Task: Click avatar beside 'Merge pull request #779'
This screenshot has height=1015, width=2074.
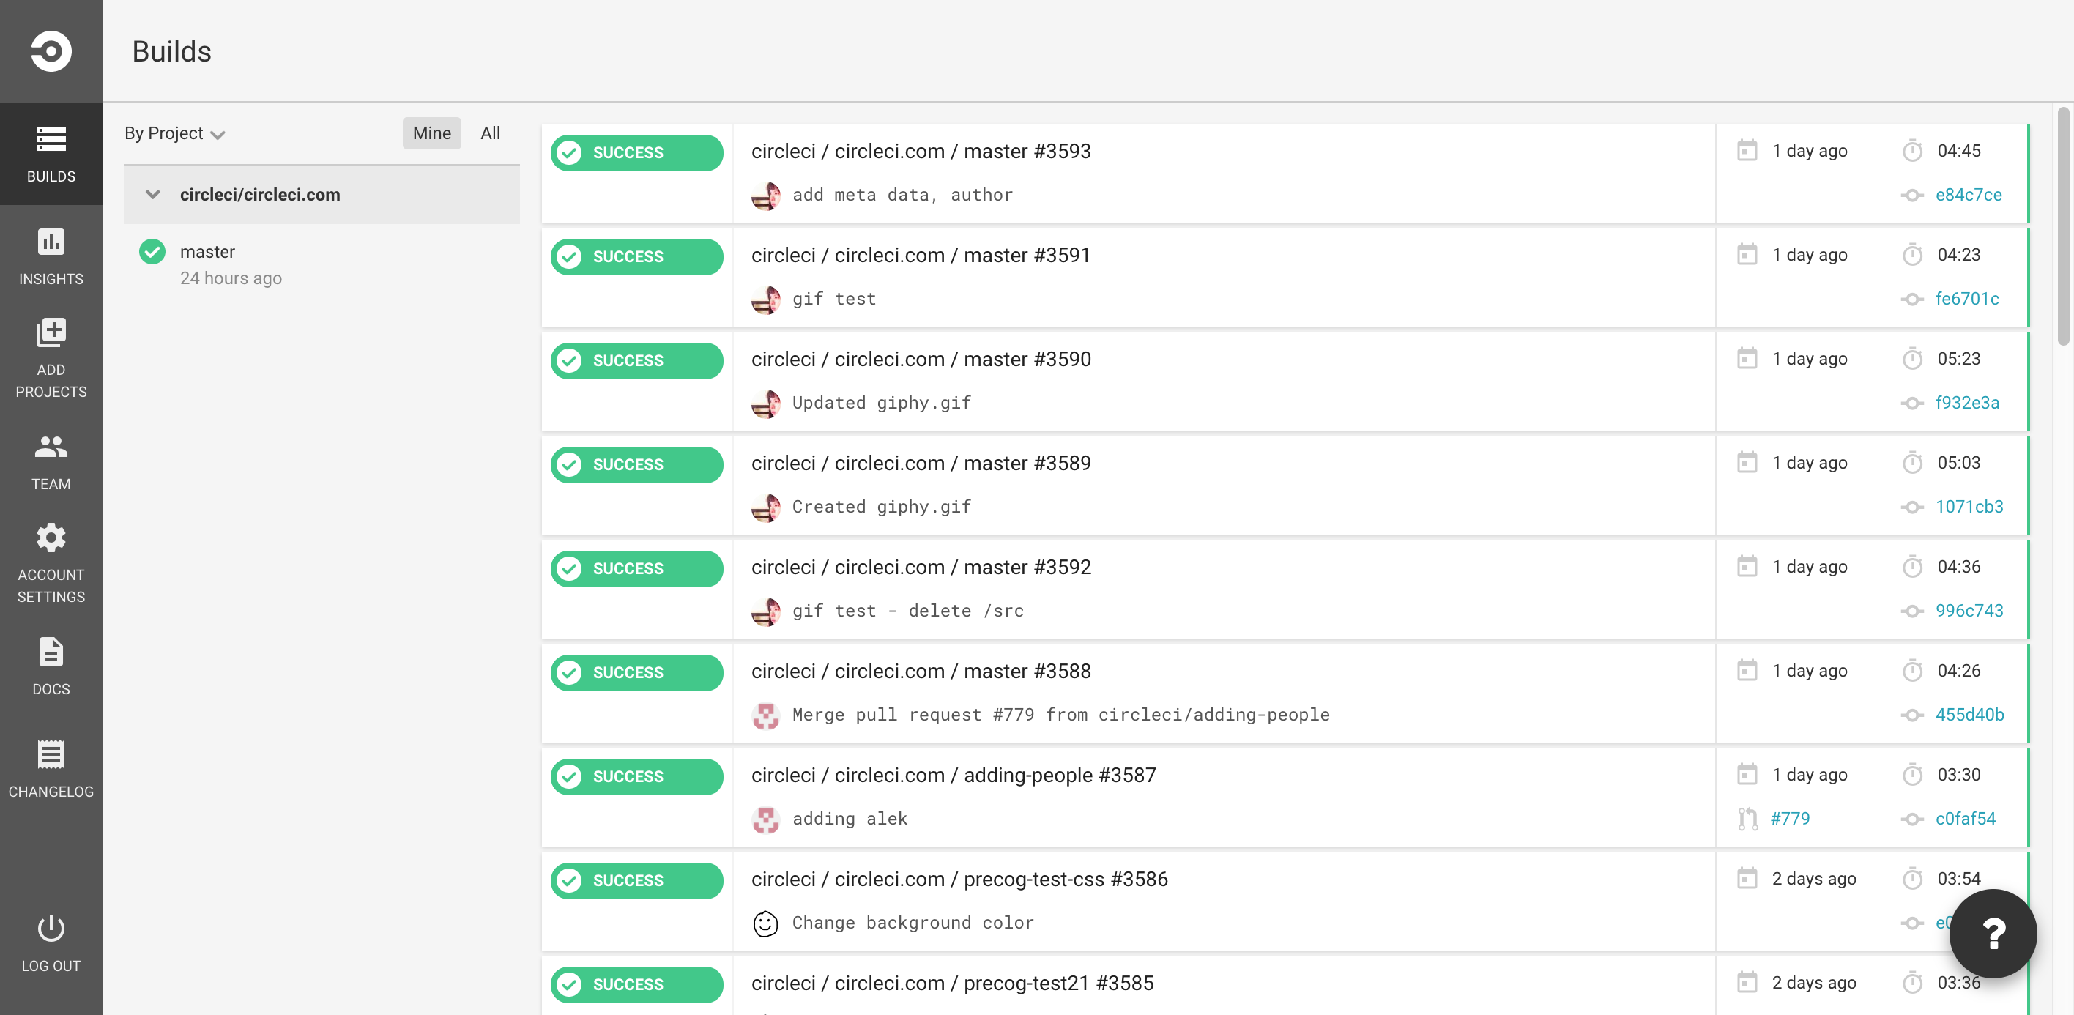Action: (x=765, y=715)
